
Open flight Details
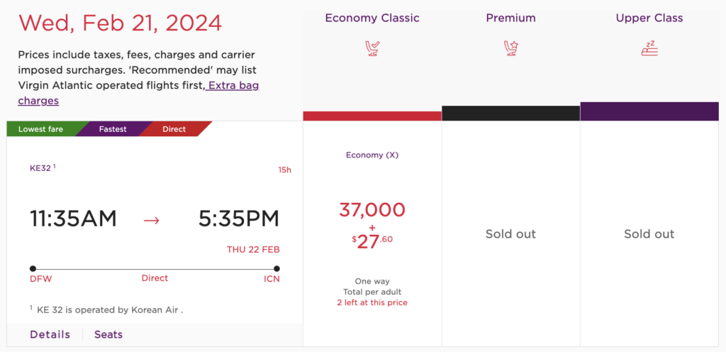50,334
